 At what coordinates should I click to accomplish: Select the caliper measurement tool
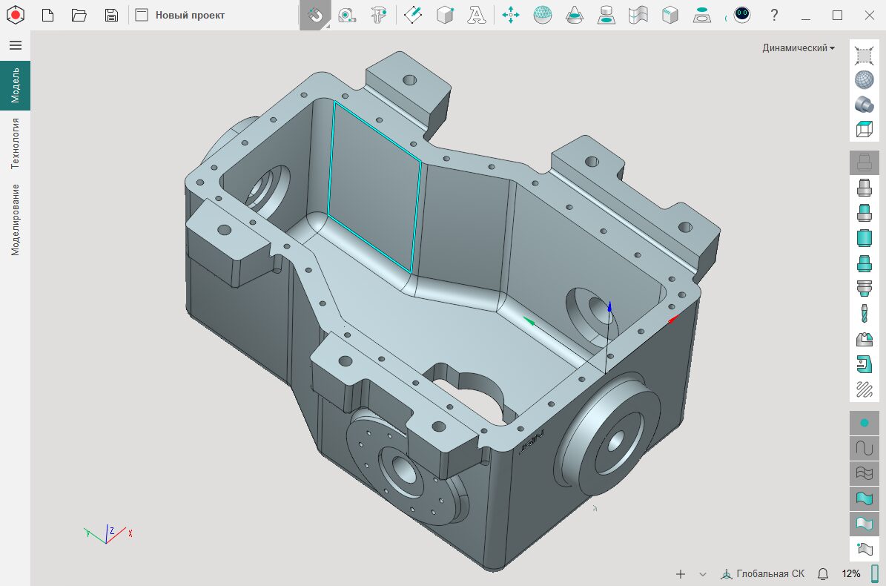[x=380, y=15]
